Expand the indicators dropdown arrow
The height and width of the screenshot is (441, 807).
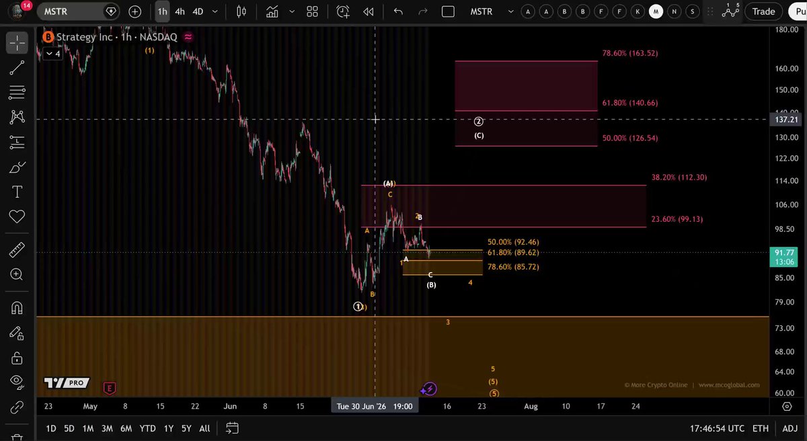point(292,11)
